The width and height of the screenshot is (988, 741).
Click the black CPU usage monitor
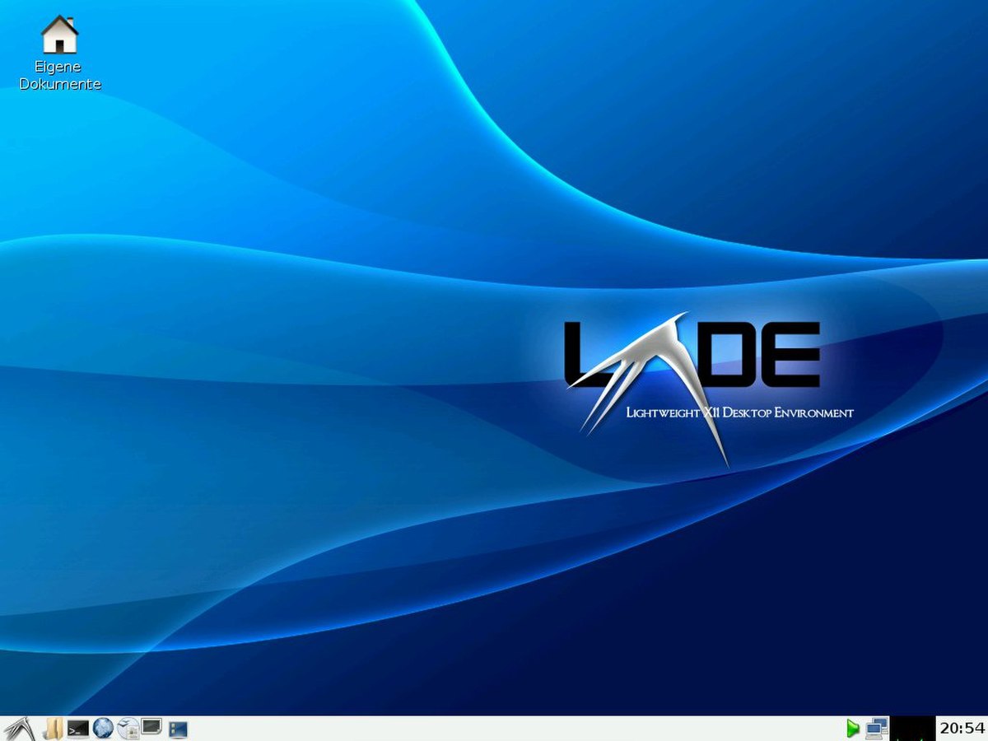coord(914,729)
